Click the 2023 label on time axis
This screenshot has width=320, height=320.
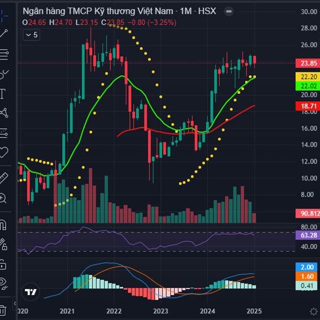coord(161,311)
